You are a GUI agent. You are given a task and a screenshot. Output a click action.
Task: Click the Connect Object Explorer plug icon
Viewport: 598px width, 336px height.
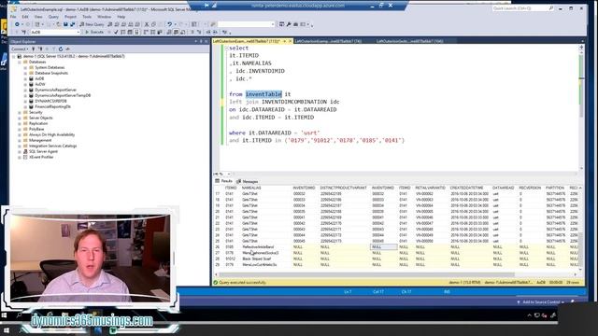(34, 49)
